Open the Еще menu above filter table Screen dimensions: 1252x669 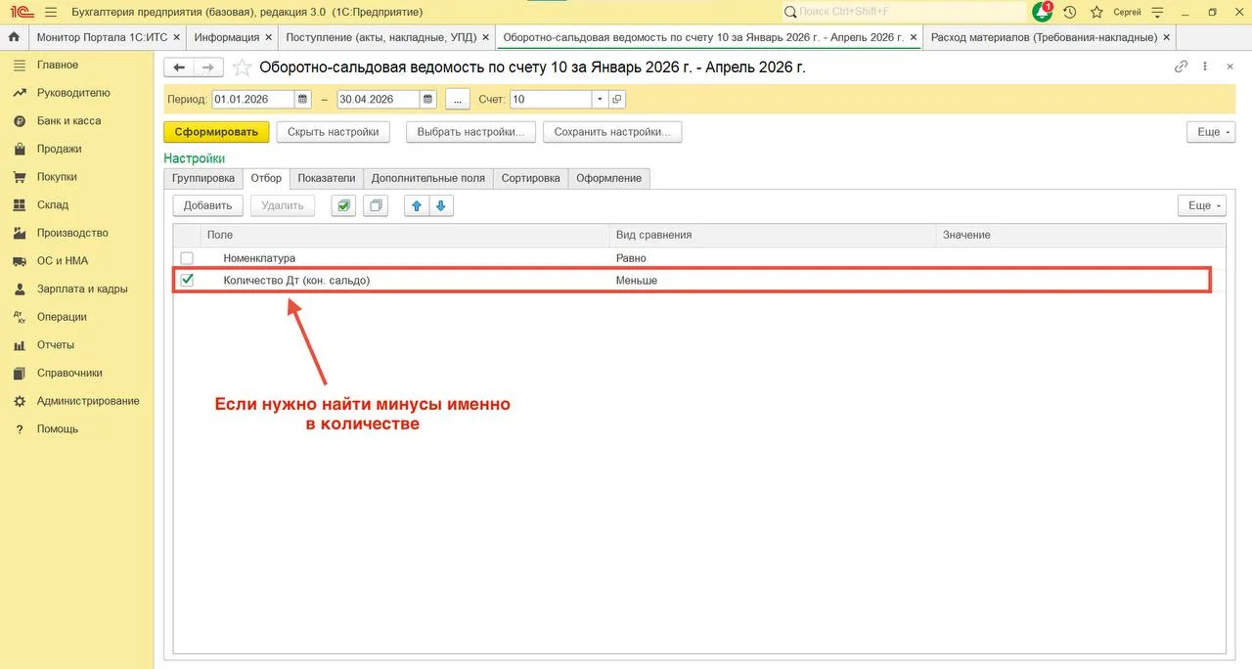(x=1201, y=205)
